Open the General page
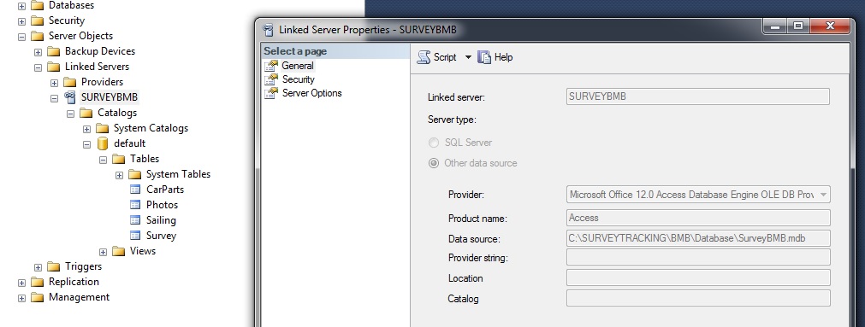865x327 pixels. [298, 66]
